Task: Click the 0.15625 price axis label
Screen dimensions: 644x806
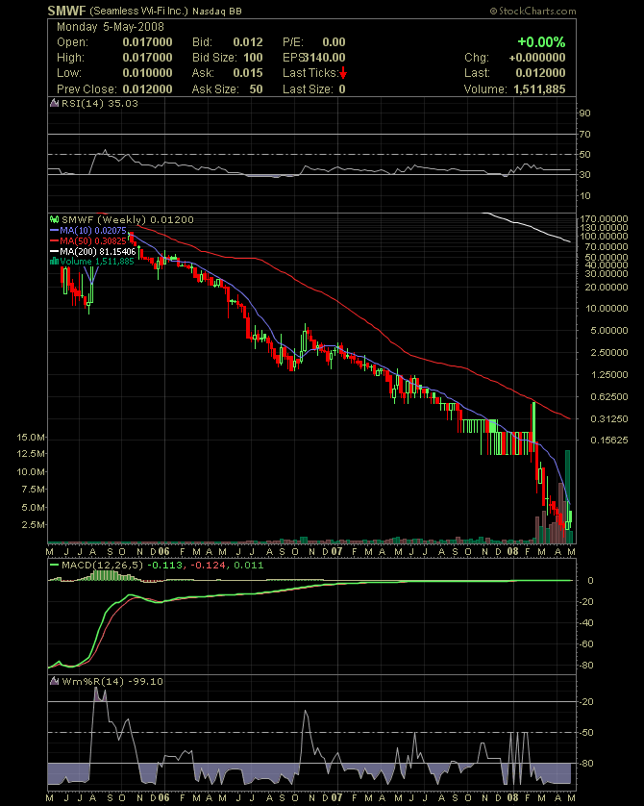Action: [609, 440]
